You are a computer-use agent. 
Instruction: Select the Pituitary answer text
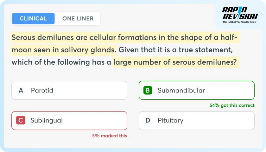click(170, 120)
